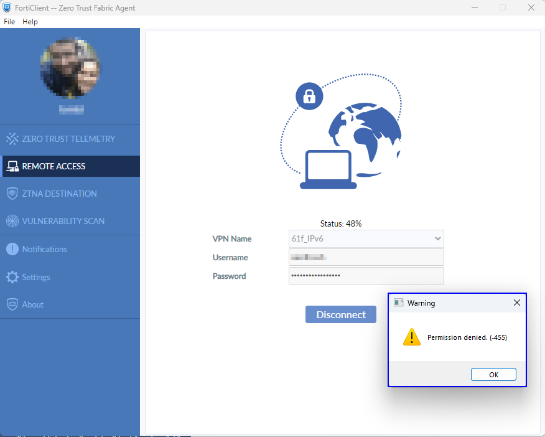Select the Remote Access sidebar item
The width and height of the screenshot is (545, 437).
(x=71, y=166)
